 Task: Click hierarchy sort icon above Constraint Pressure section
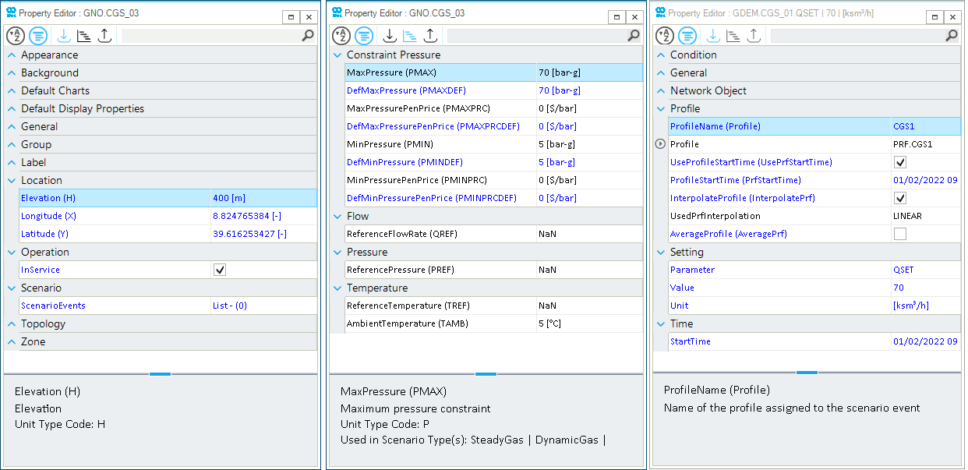tap(409, 36)
